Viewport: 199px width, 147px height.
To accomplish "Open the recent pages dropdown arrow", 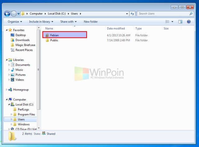I will 19,14.
